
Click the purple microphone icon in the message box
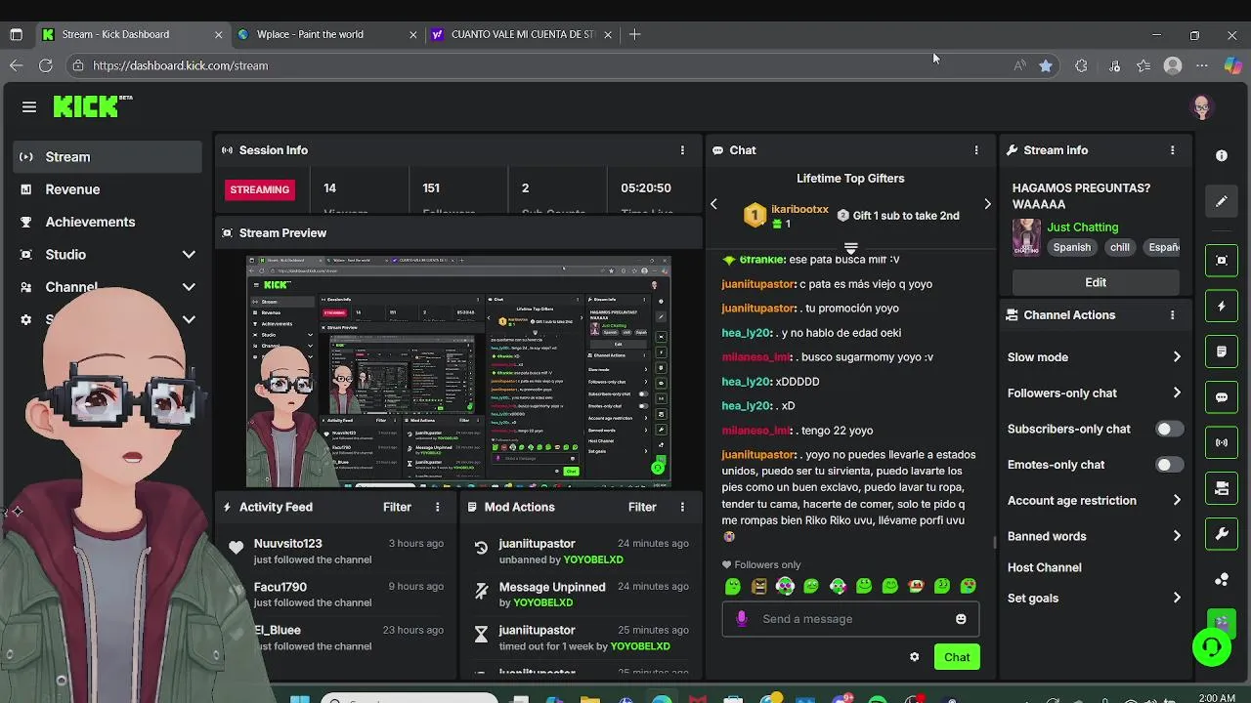pos(742,619)
